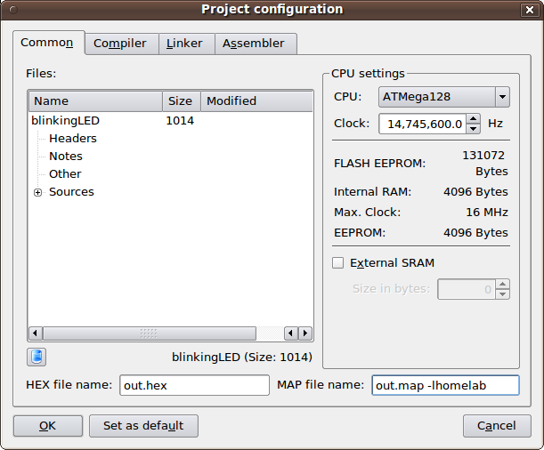Open the Linker tab

pos(184,43)
